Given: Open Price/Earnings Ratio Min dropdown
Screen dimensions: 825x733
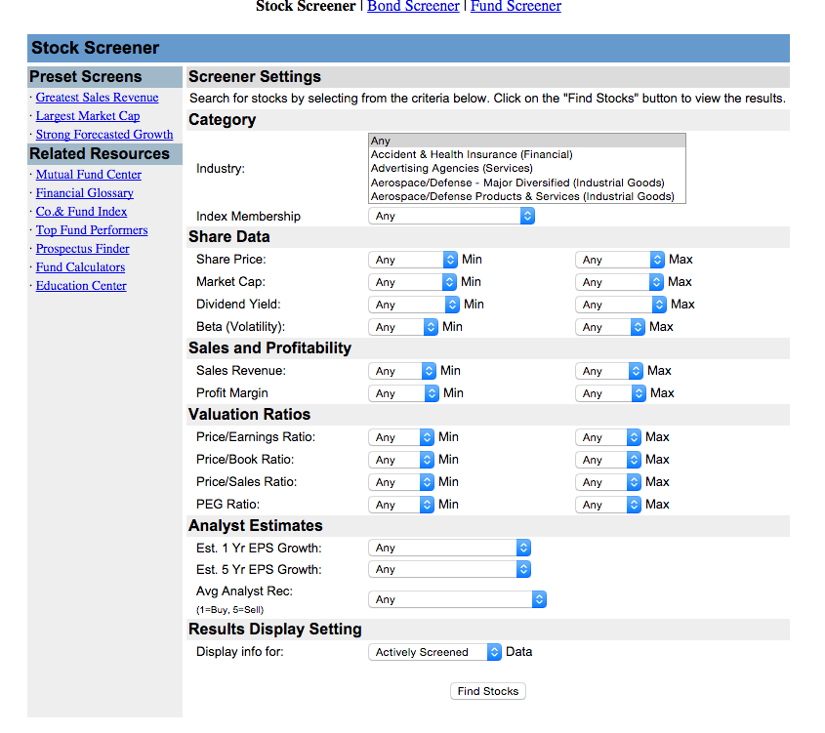Looking at the screenshot, I should coord(401,437).
